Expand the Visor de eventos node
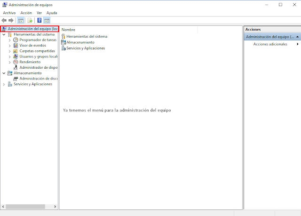301x216 pixels. coord(9,46)
